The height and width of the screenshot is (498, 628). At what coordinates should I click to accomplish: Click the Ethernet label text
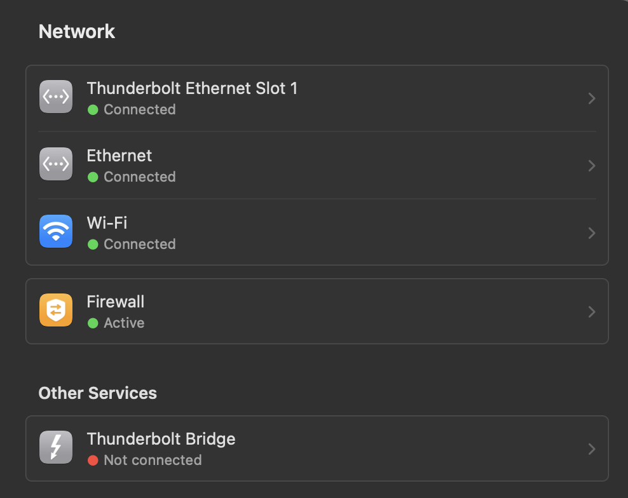pos(119,156)
